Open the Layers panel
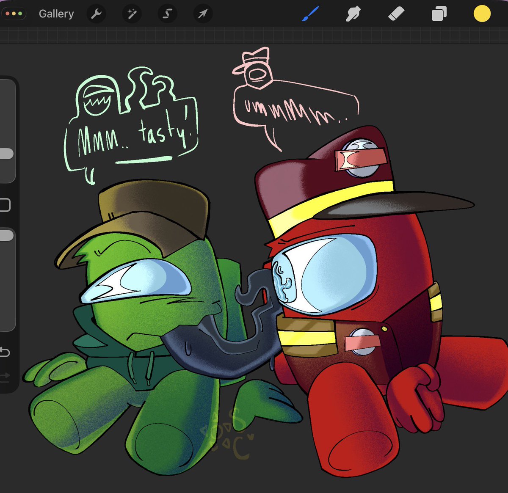 click(x=439, y=14)
